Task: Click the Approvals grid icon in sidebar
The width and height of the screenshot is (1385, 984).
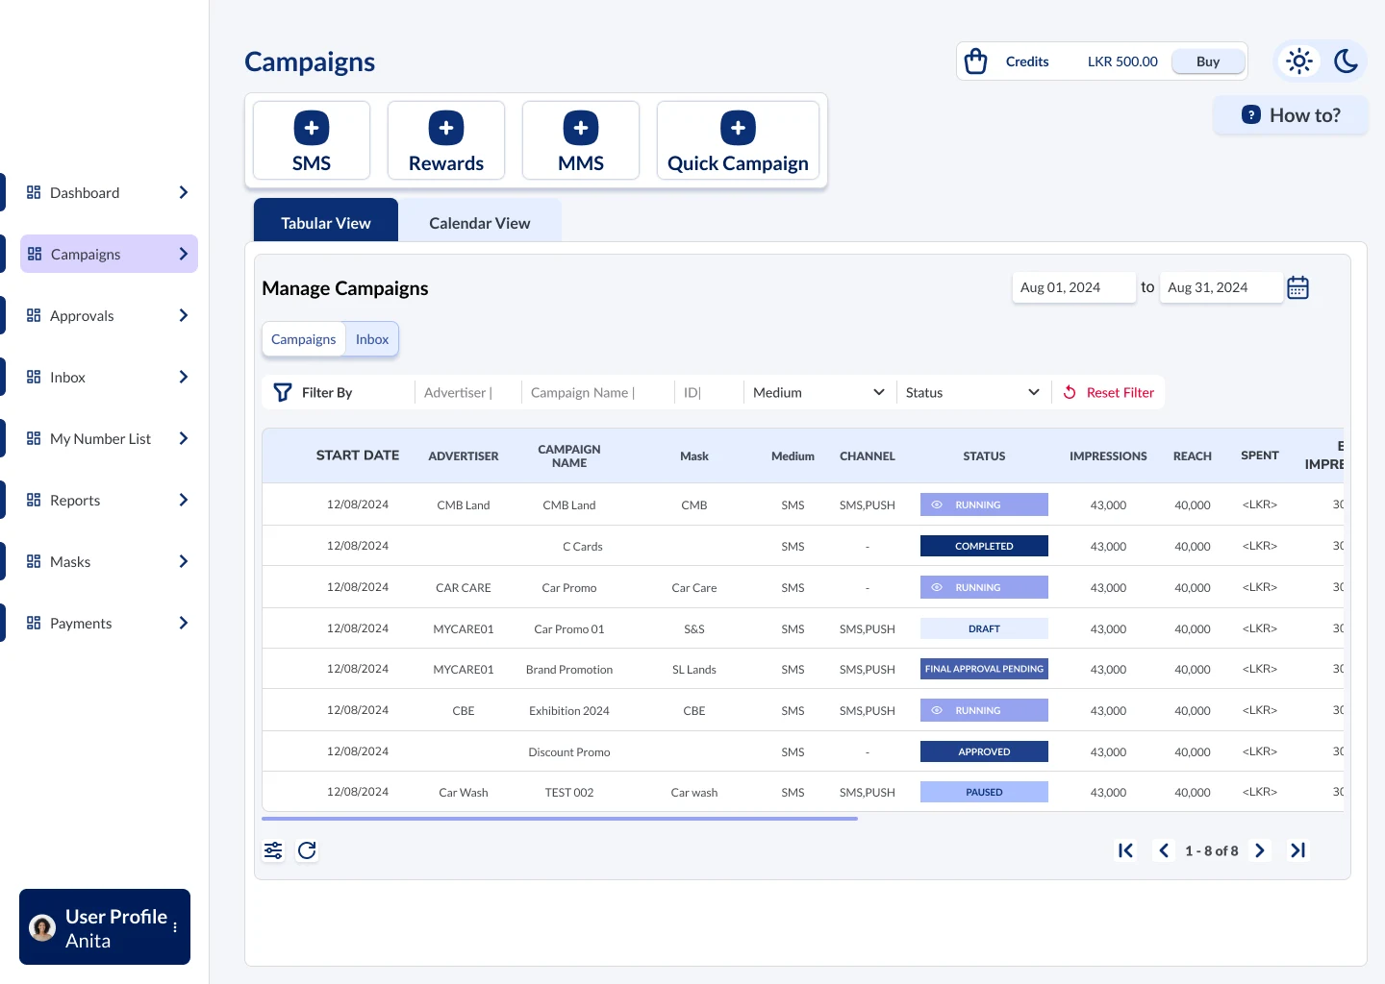Action: (x=34, y=315)
